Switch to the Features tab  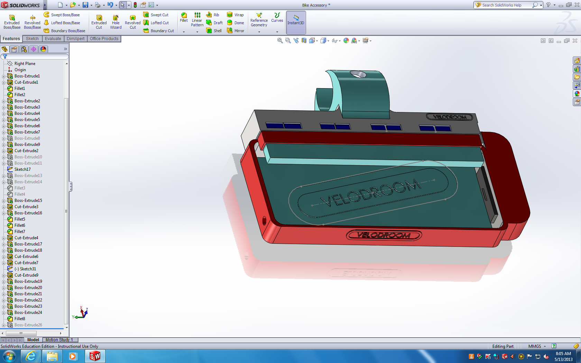tap(11, 39)
